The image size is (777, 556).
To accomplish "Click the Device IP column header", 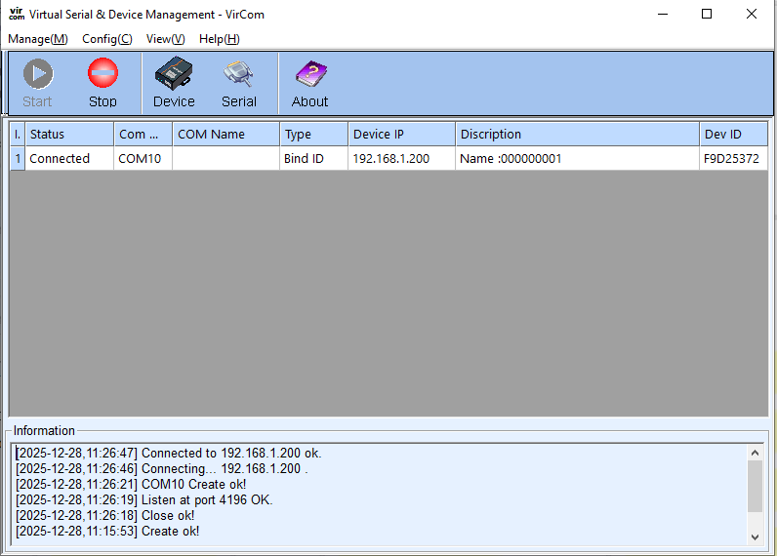I will click(x=400, y=134).
